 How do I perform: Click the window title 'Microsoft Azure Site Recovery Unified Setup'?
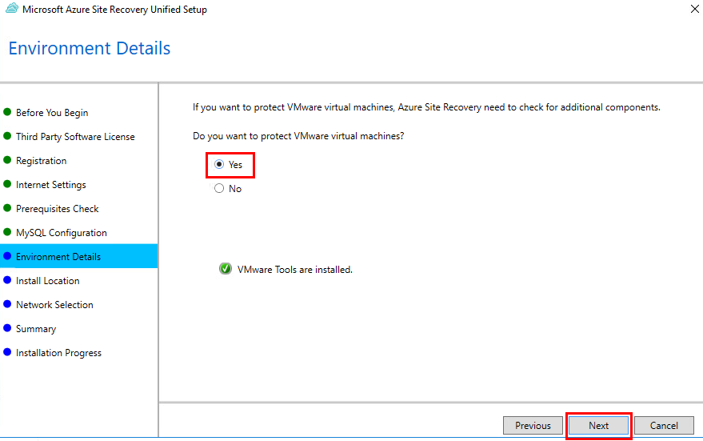tap(115, 10)
